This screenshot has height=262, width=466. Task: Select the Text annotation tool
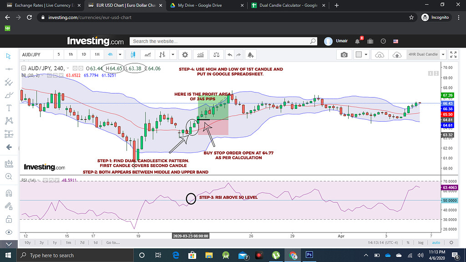click(x=9, y=108)
